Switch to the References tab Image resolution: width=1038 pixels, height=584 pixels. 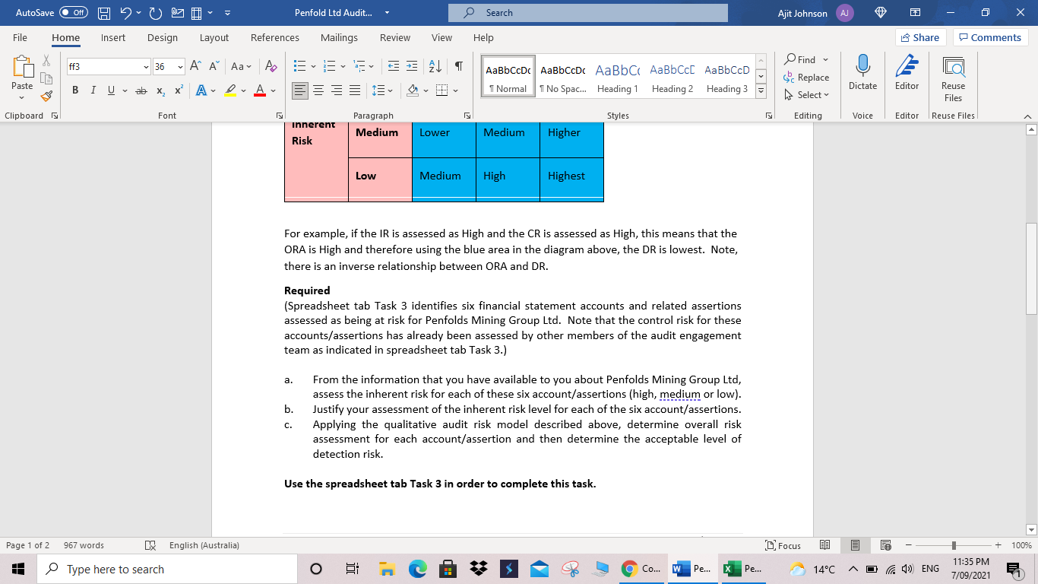pyautogui.click(x=275, y=37)
